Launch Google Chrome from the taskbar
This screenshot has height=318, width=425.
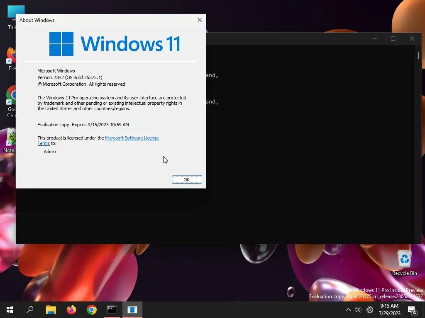(x=92, y=310)
